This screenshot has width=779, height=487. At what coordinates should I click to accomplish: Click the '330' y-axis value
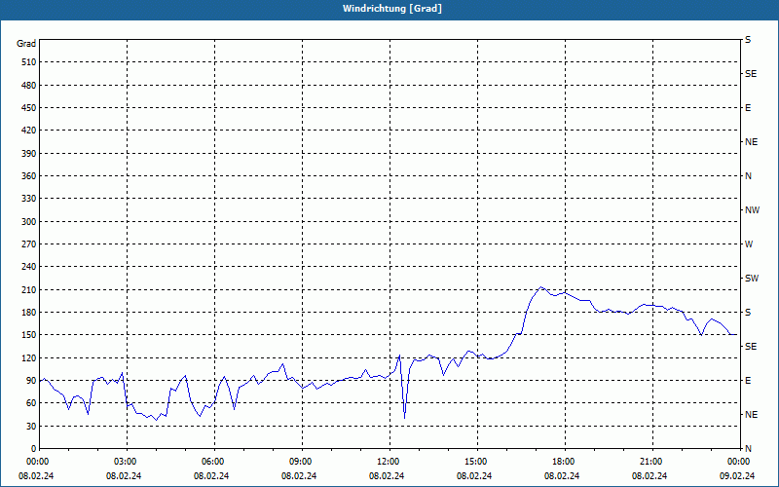tap(29, 199)
